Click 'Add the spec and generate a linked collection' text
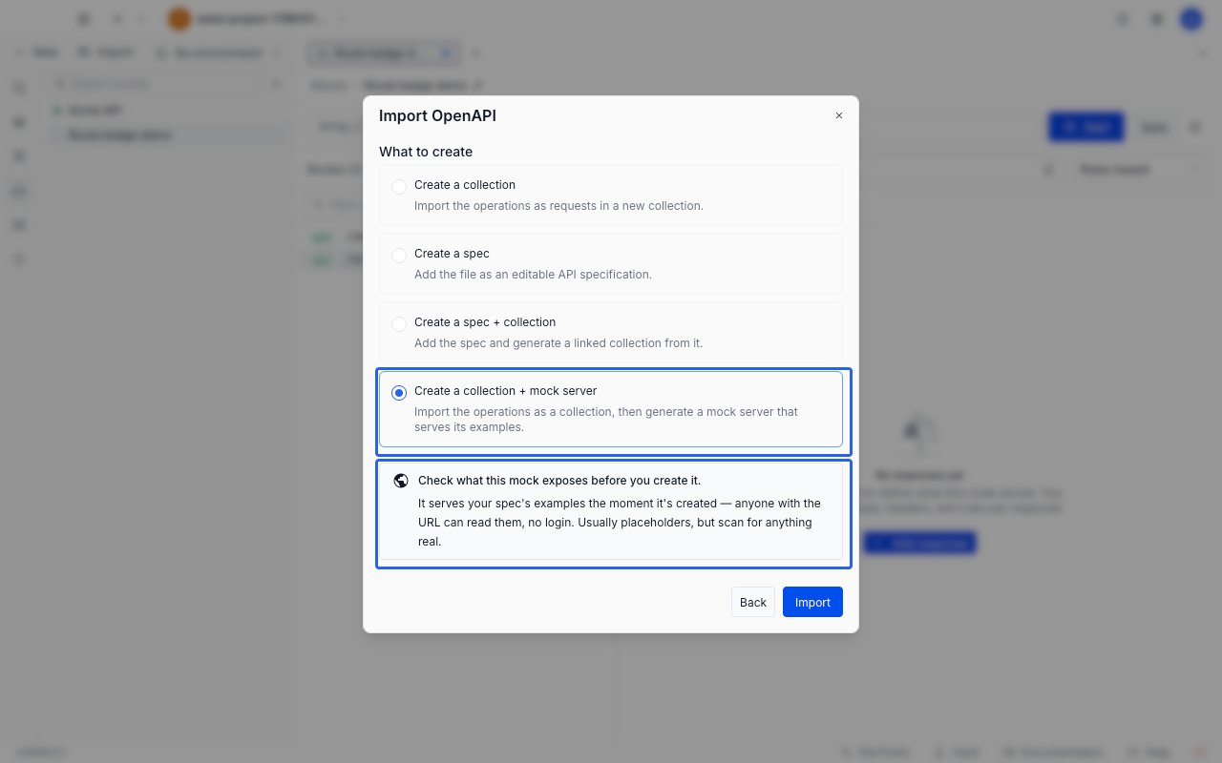 [x=558, y=342]
